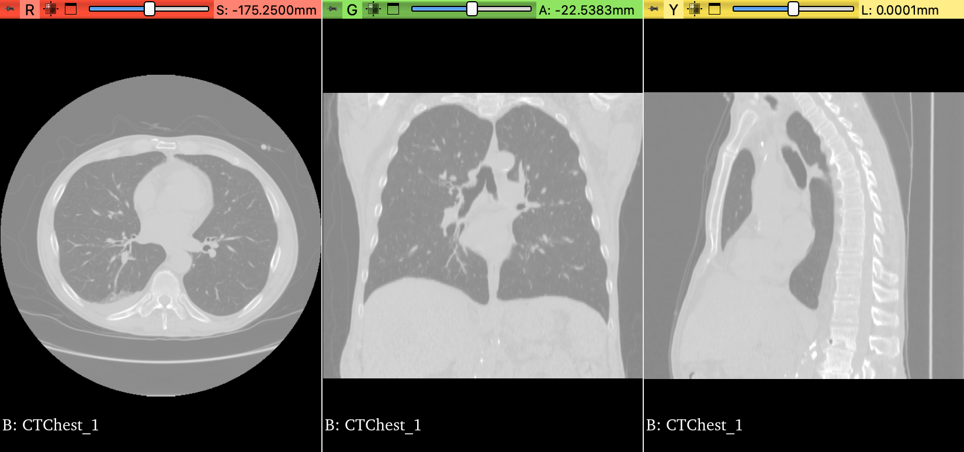Maximize the Green slice view

pos(393,9)
